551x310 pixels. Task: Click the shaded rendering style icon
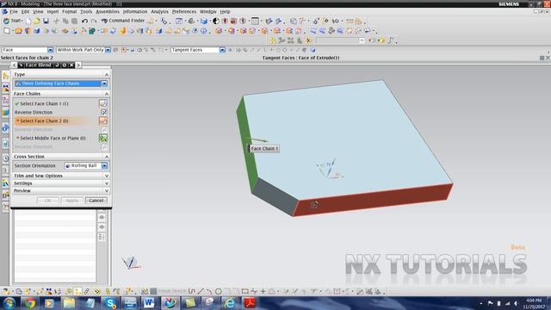(x=204, y=21)
